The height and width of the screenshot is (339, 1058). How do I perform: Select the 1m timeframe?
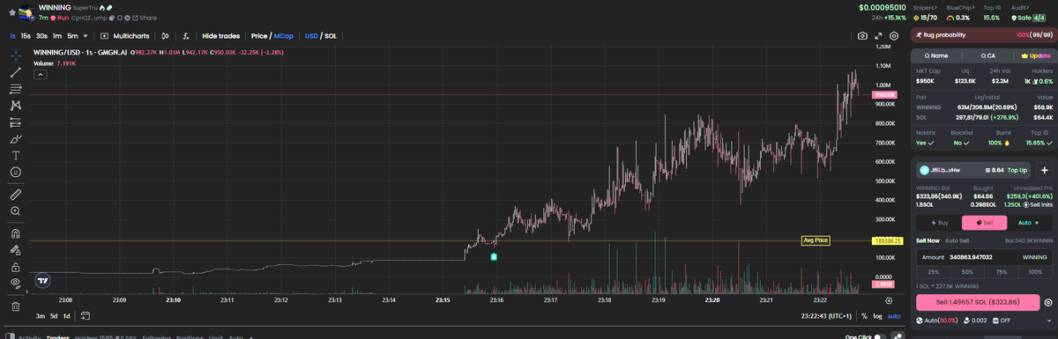point(57,36)
